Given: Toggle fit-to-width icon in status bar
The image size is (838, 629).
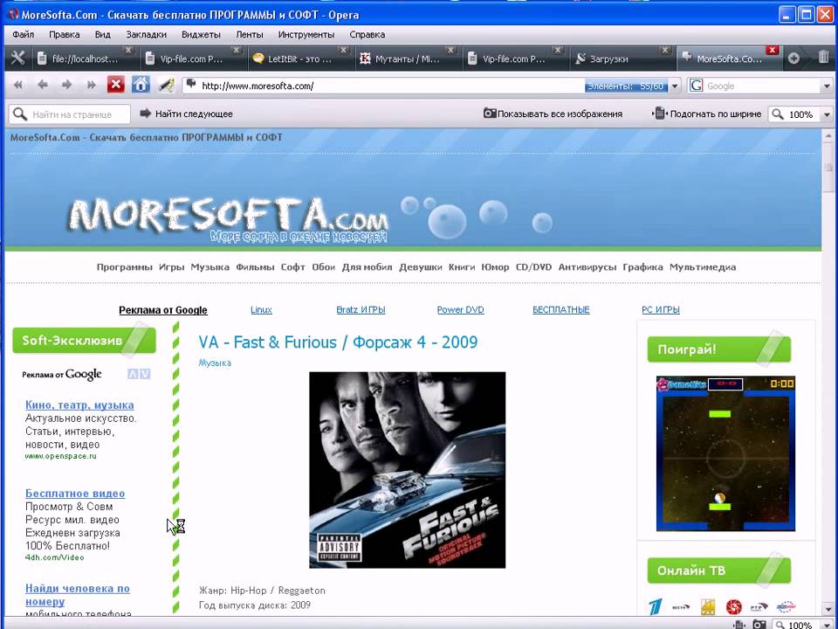Looking at the screenshot, I should point(739,625).
